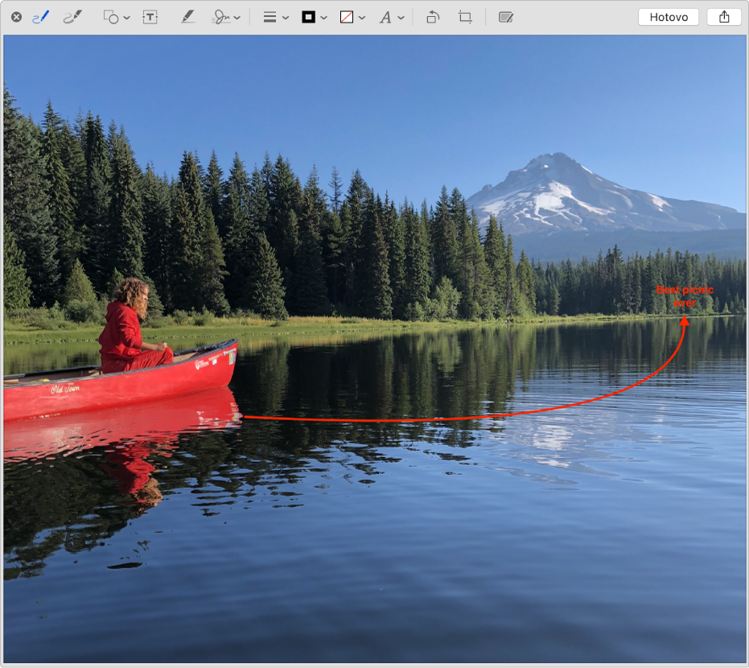This screenshot has height=668, width=749.
Task: Click the Image Description annotate icon
Action: [x=506, y=17]
